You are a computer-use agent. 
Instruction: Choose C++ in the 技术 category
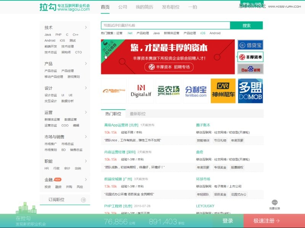[x=75, y=35]
